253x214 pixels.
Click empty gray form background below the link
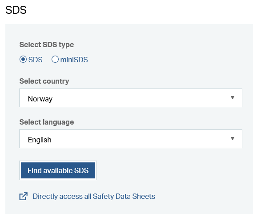coord(129,207)
